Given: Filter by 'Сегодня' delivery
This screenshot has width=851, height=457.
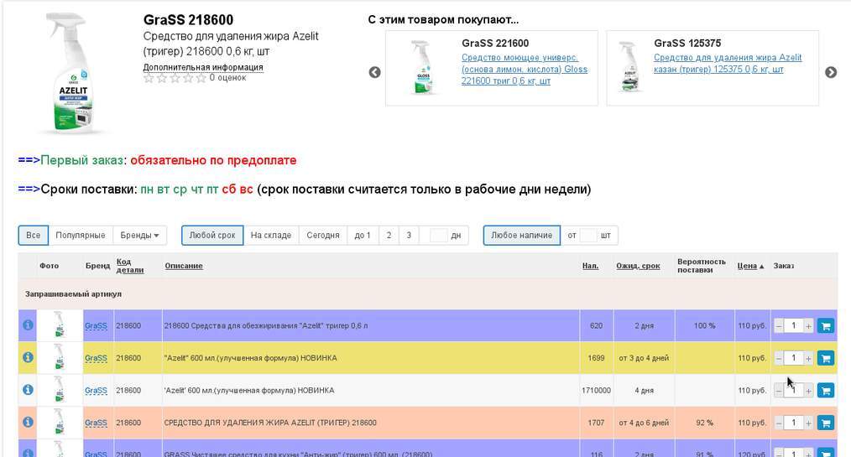Looking at the screenshot, I should pos(323,236).
